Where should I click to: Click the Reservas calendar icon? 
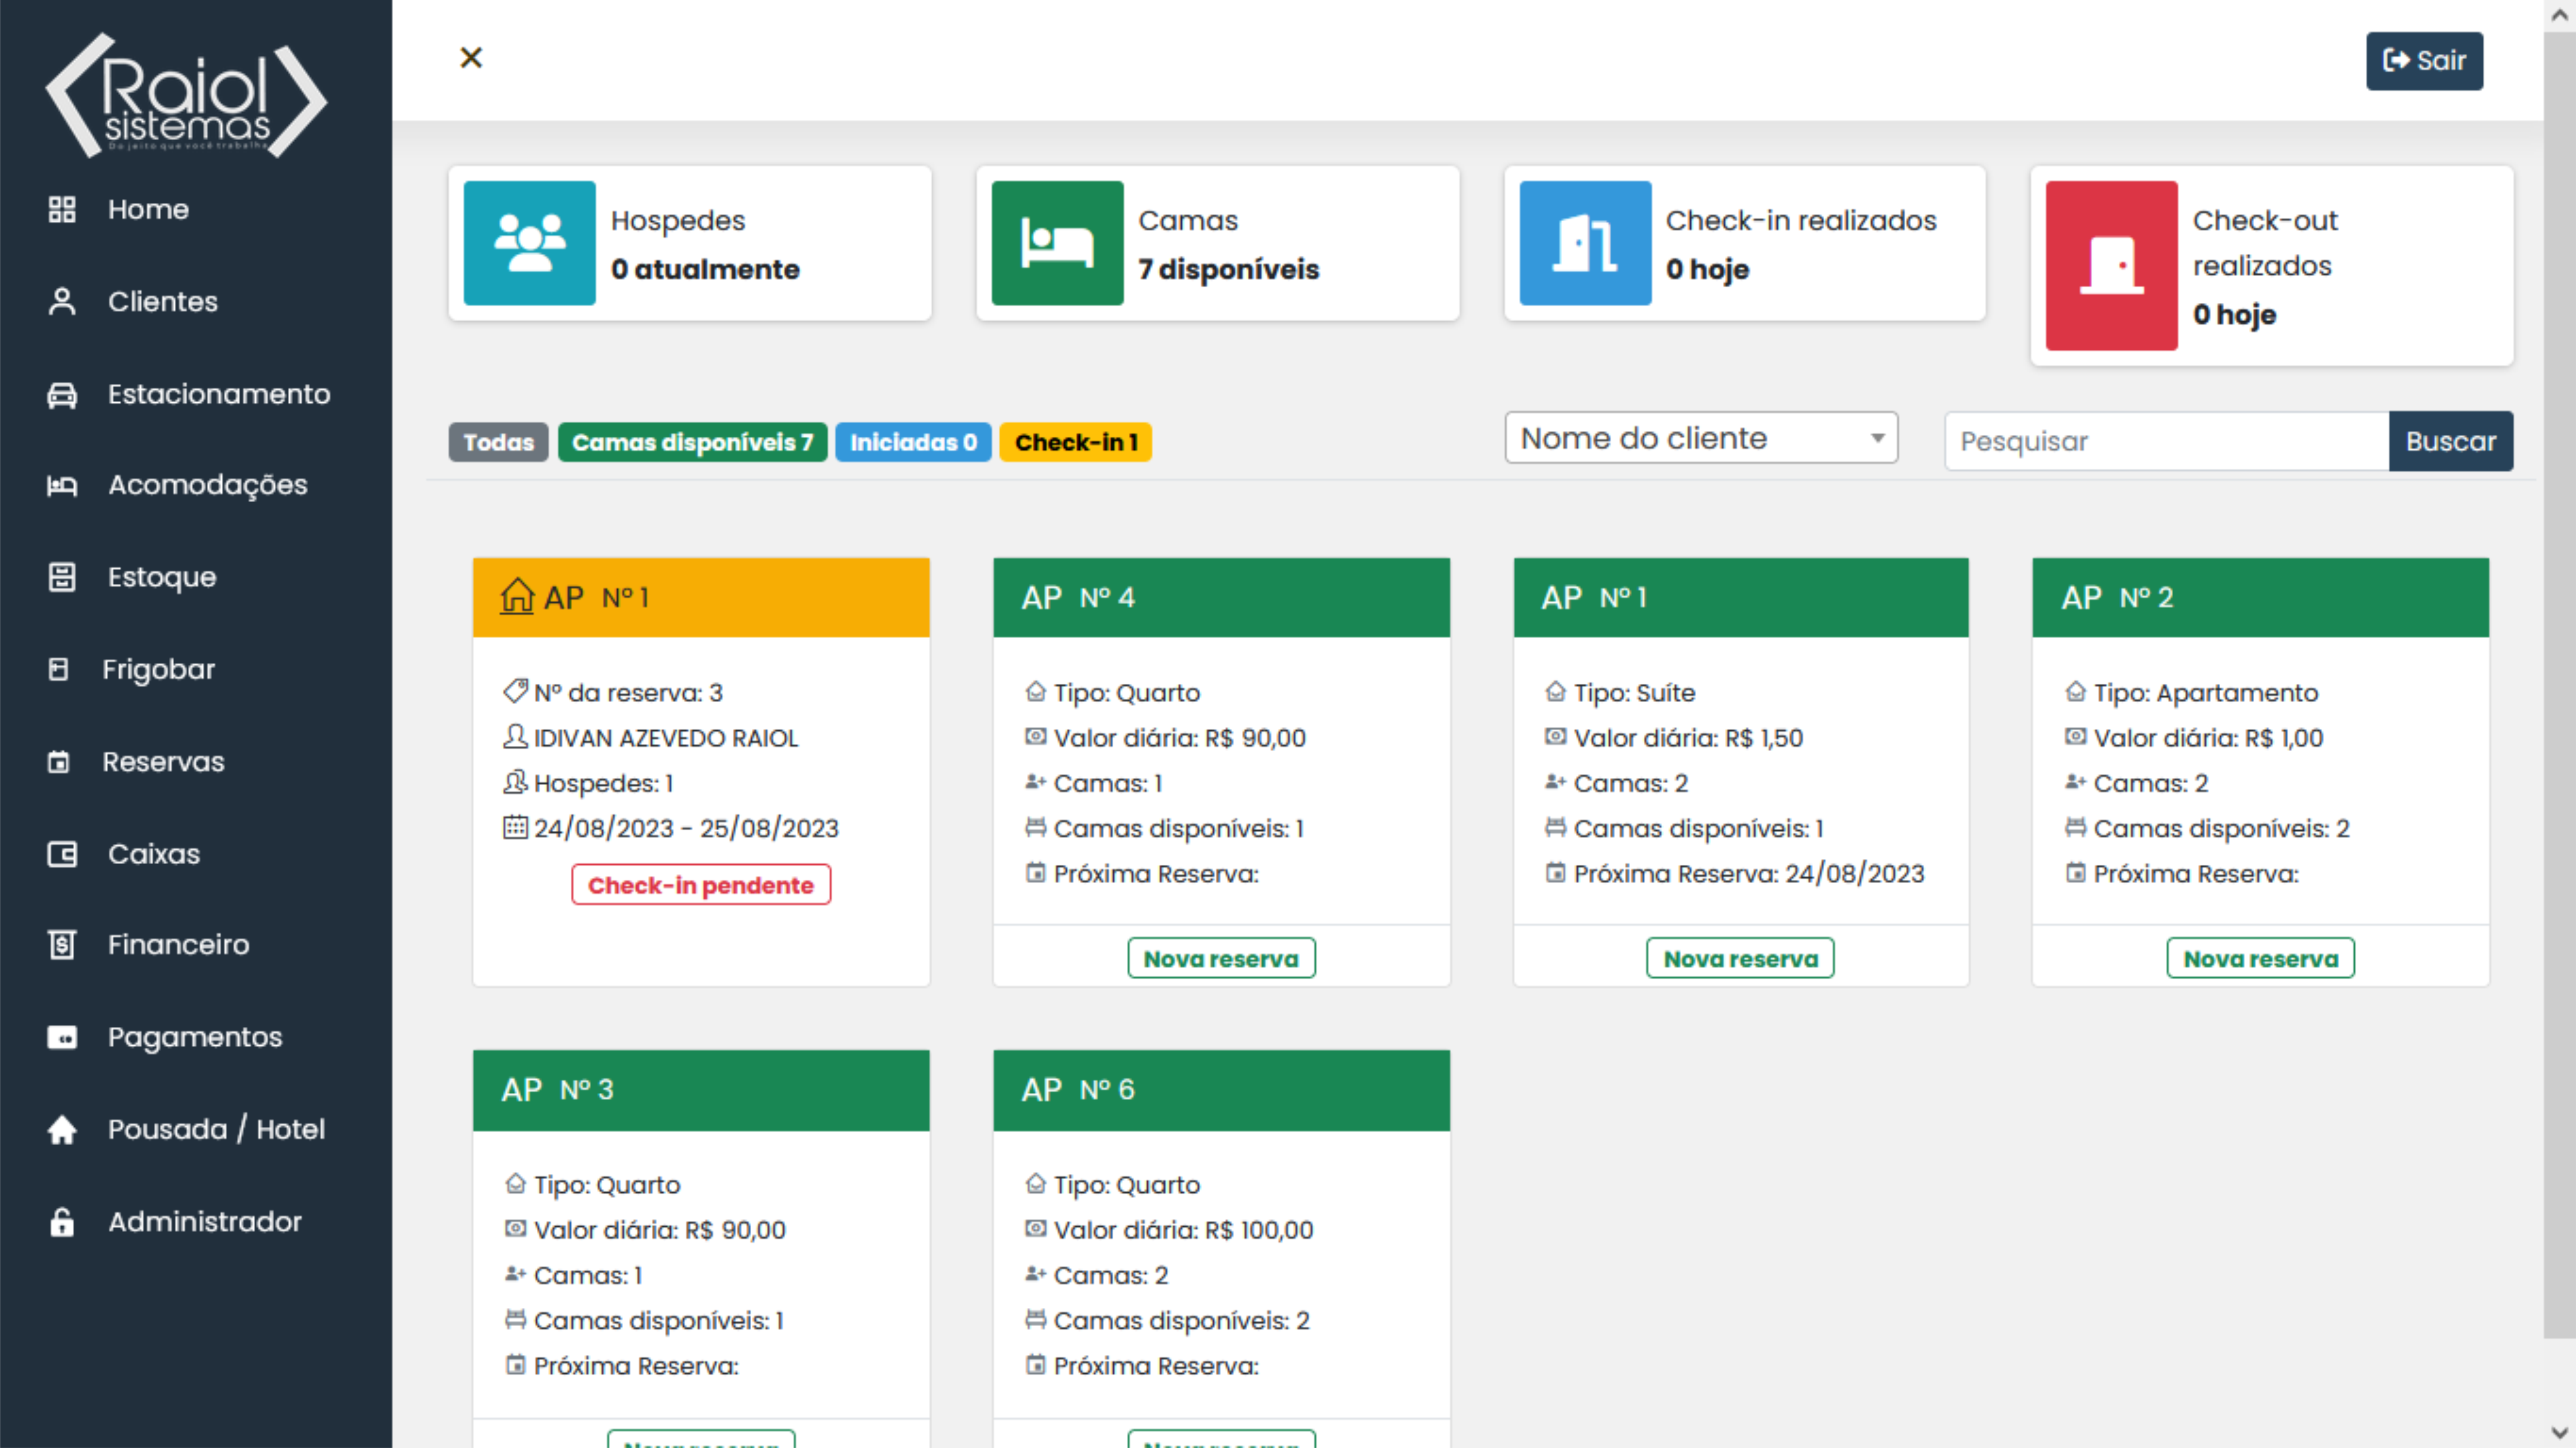[x=59, y=762]
